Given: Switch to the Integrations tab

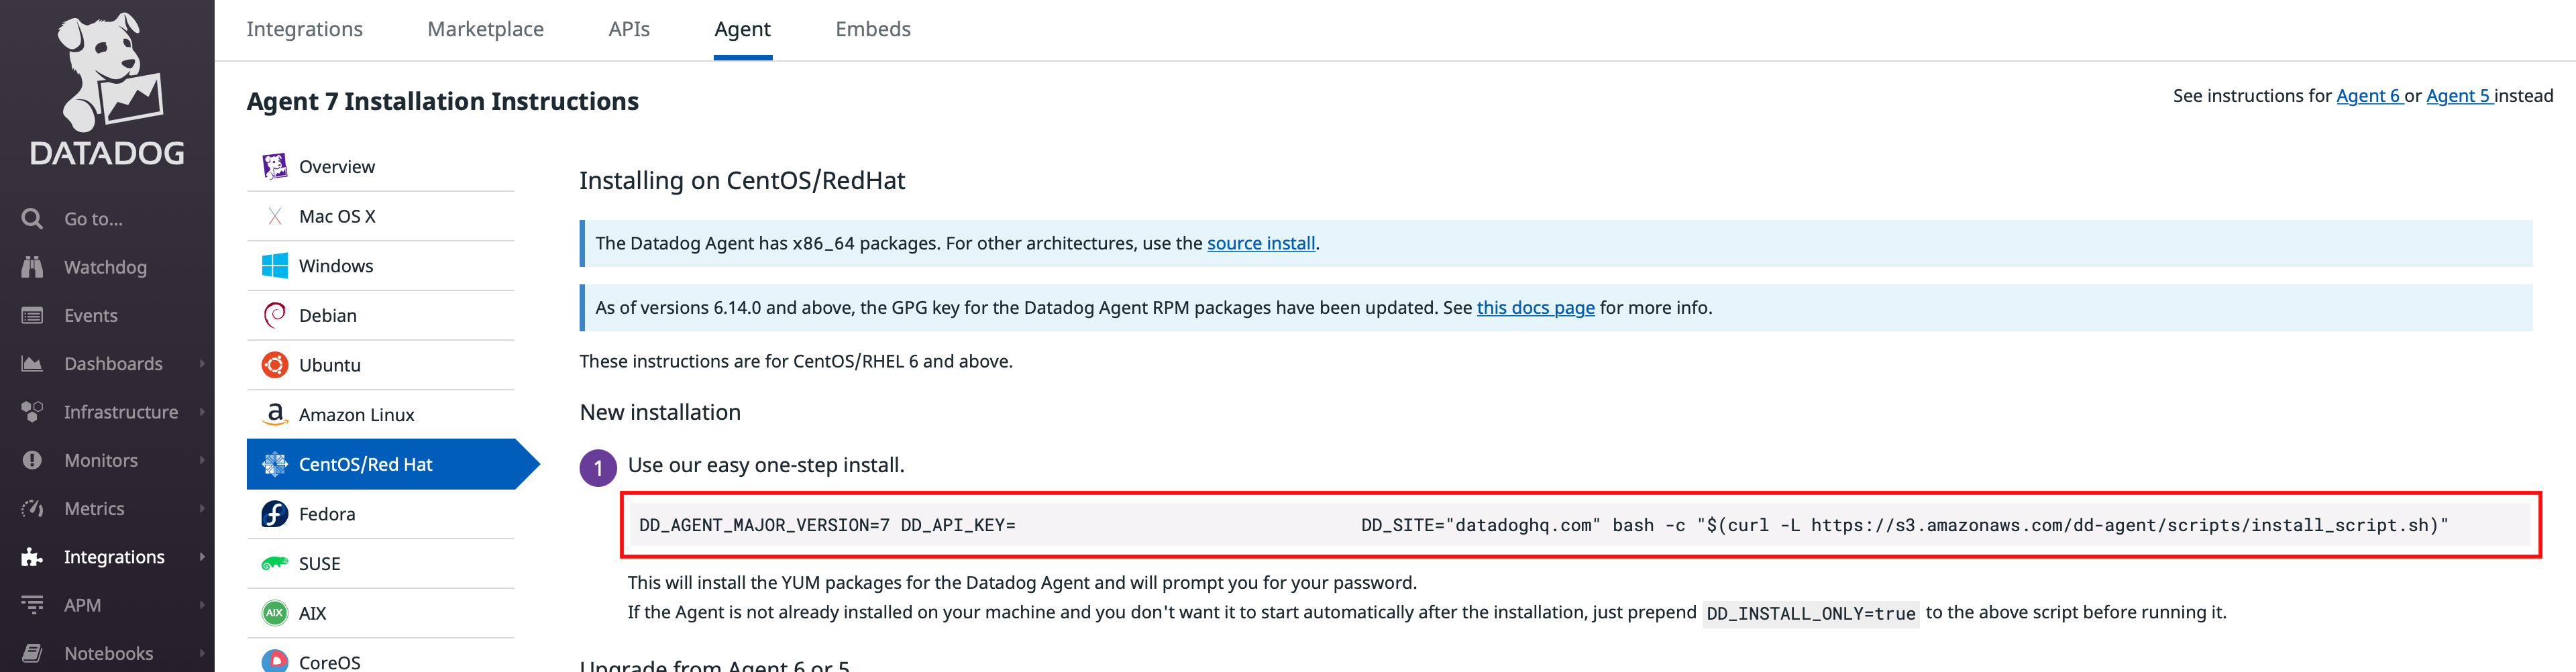Looking at the screenshot, I should pyautogui.click(x=304, y=29).
